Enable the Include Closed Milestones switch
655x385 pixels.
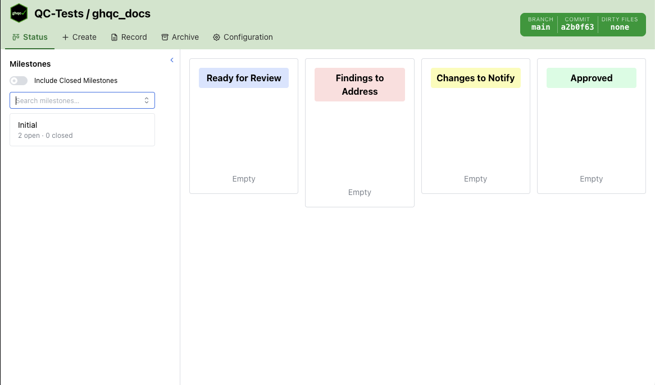pyautogui.click(x=19, y=81)
